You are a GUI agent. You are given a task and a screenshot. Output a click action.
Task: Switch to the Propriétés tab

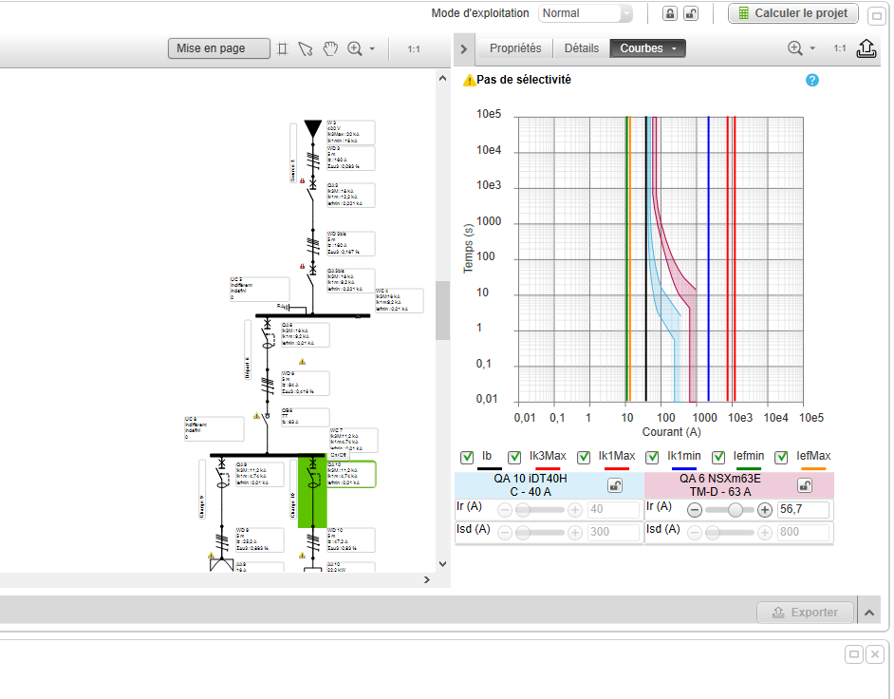pos(515,48)
